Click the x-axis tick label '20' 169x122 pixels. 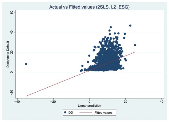pos(126,101)
